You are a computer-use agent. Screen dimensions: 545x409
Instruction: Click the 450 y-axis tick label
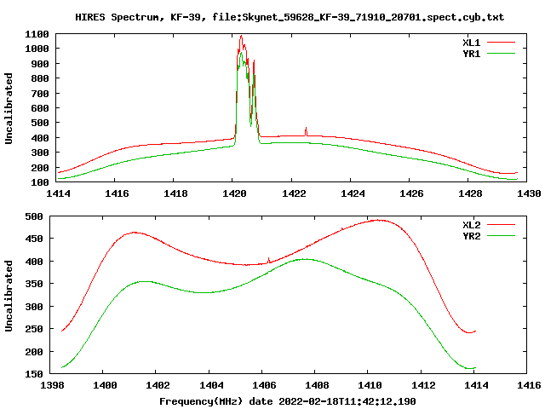point(34,239)
